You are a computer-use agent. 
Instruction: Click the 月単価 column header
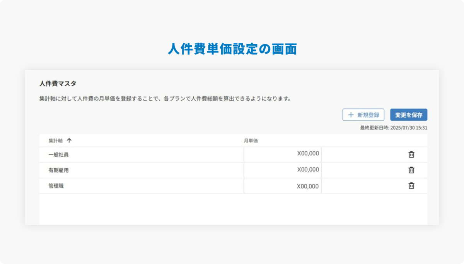click(x=251, y=141)
